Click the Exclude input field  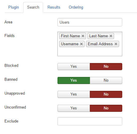click(x=90, y=121)
